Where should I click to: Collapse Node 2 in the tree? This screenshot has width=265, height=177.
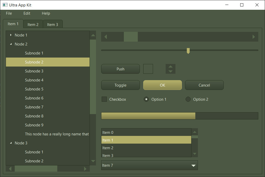11,44
